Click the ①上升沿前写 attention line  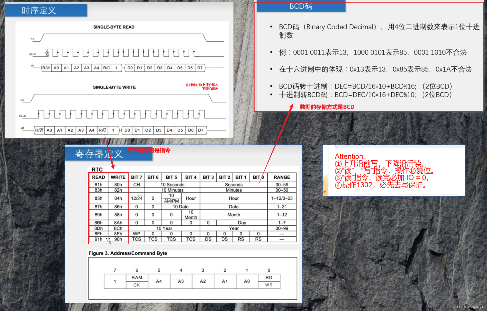coord(381,164)
